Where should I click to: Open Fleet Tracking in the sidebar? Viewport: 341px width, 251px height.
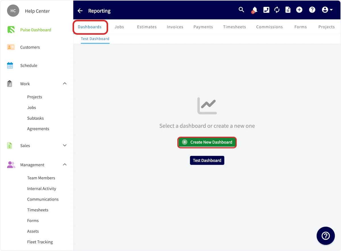point(40,242)
